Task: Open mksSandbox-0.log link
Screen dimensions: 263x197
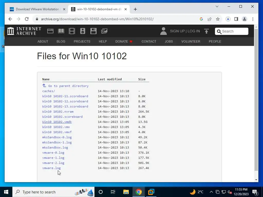Action: pyautogui.click(x=57, y=137)
